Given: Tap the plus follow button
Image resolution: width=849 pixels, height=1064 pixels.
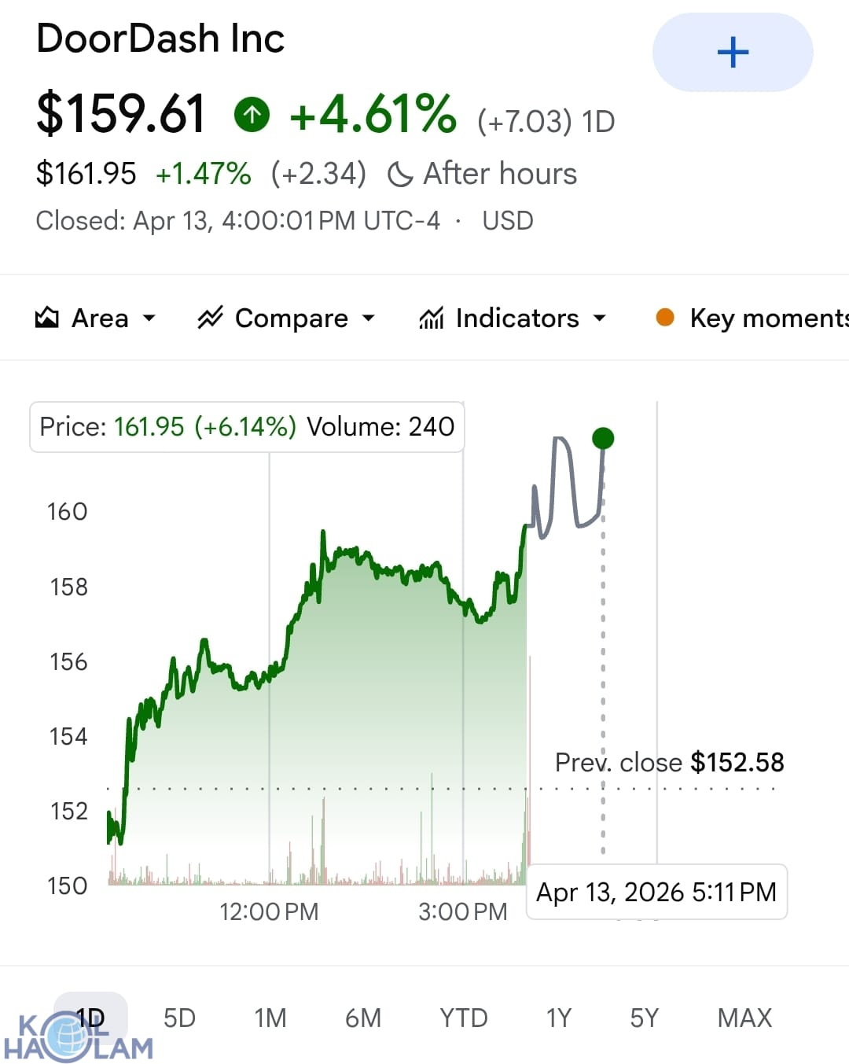Looking at the screenshot, I should click(x=733, y=52).
